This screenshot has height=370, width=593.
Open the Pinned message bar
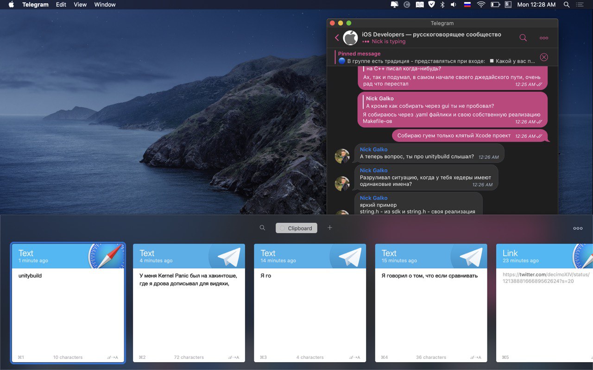tap(435, 57)
